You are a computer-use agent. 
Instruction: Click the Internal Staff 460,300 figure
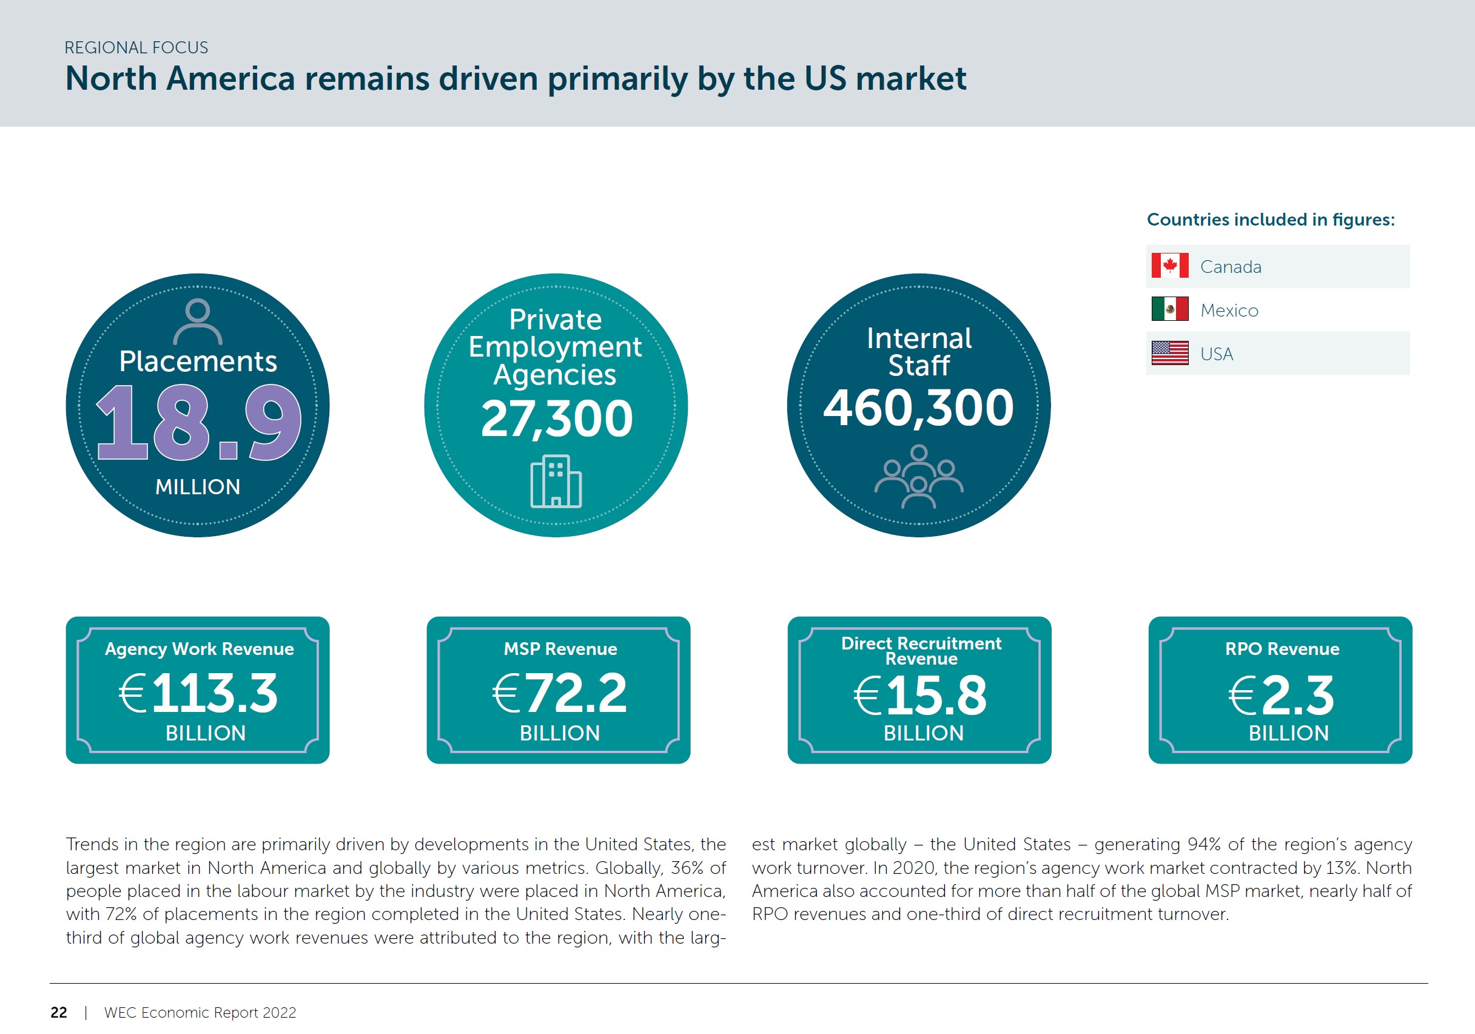[919, 407]
